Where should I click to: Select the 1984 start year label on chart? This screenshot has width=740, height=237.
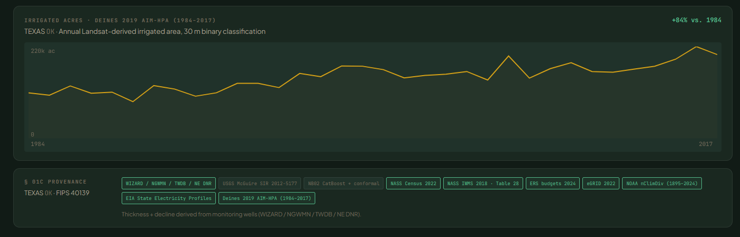point(38,144)
